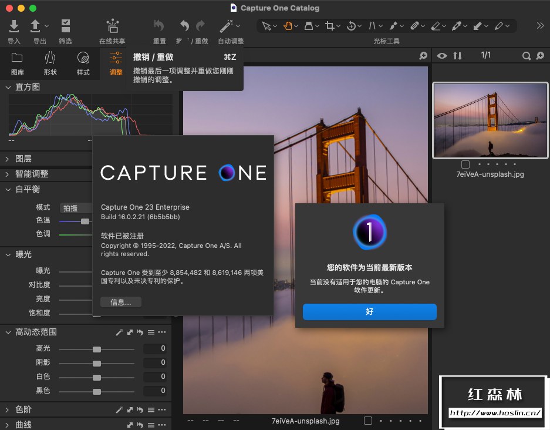Toggle the browser eye visibility icon
550x430 pixels.
[441, 56]
